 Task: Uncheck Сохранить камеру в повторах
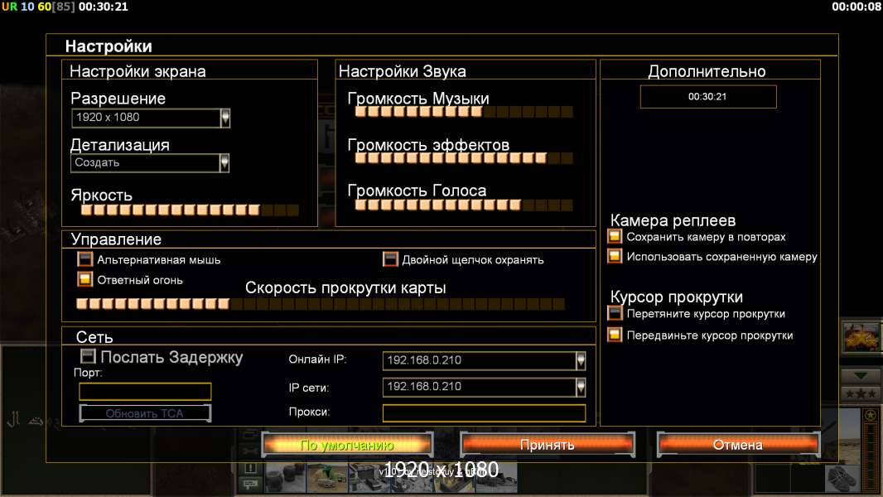615,237
